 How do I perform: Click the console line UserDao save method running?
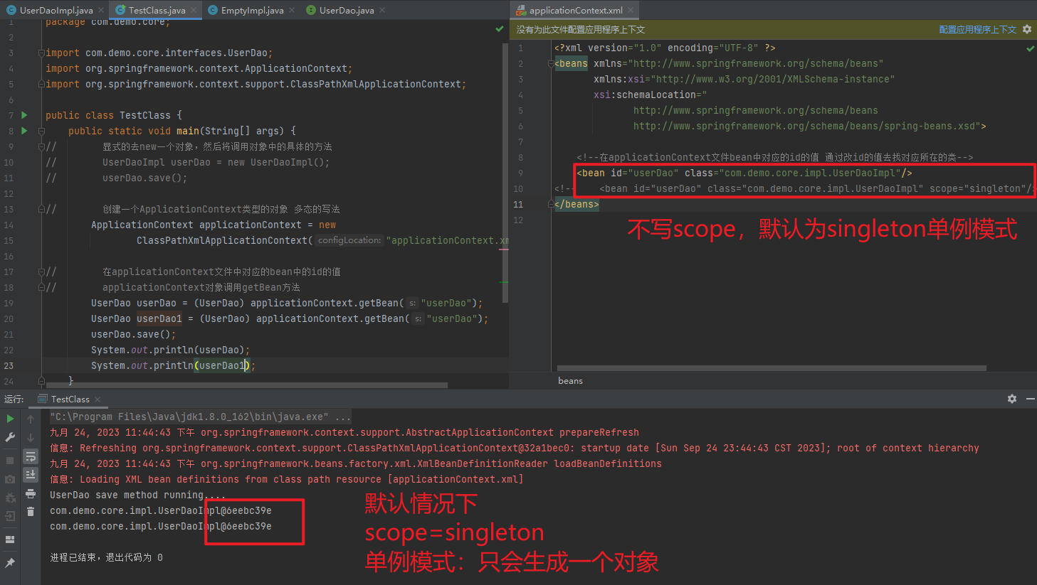point(137,495)
